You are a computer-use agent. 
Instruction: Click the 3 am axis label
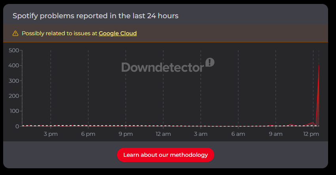click(x=200, y=134)
